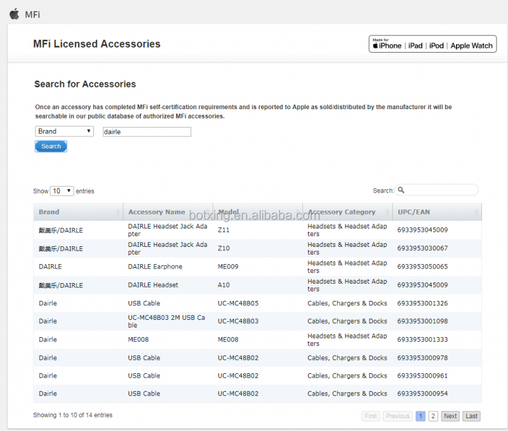Open the Brand search-type dropdown
508x431 pixels.
point(65,131)
